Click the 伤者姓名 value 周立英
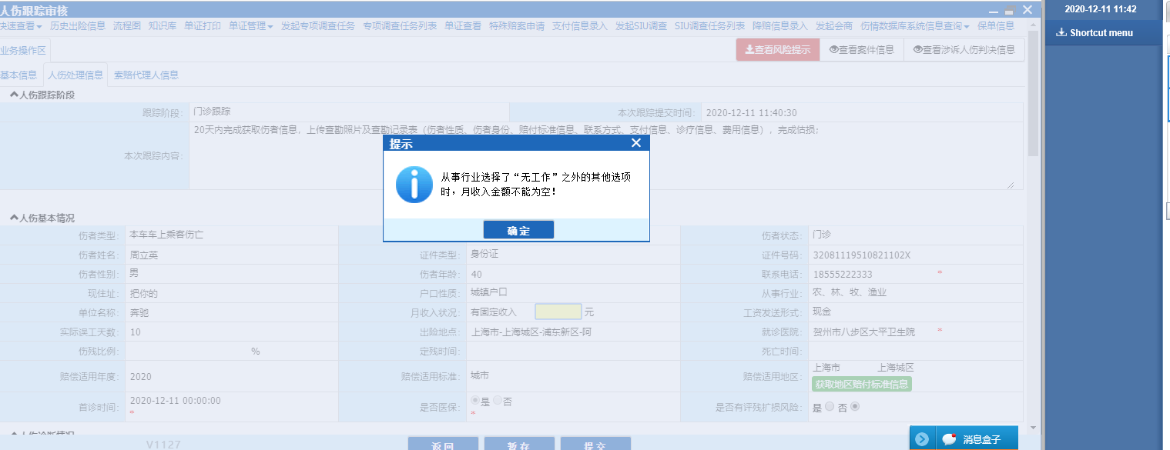 (144, 254)
